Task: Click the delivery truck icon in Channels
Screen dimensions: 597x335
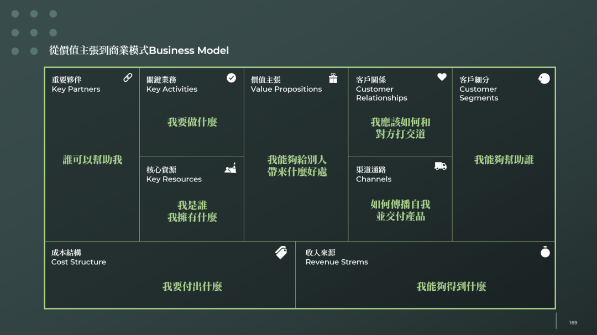Action: [441, 166]
